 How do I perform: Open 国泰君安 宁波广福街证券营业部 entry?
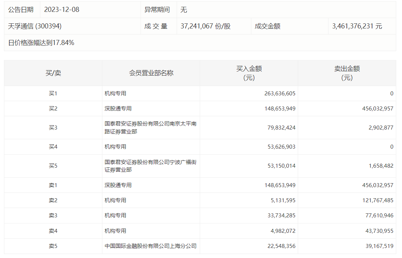(150, 166)
